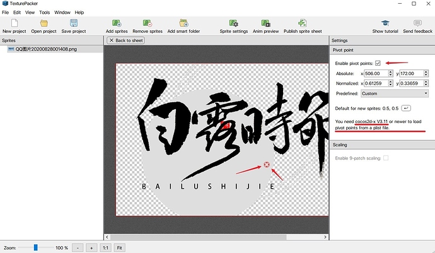Open the File menu
Viewport: 435px width, 253px height.
tap(5, 13)
